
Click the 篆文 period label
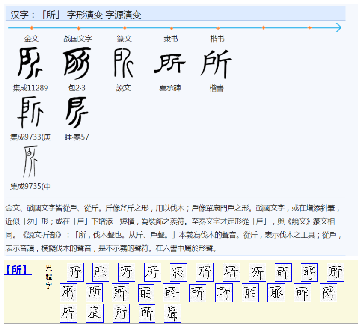pyautogui.click(x=125, y=39)
